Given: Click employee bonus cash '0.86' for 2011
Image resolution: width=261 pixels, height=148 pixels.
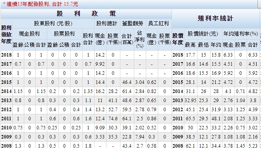Looking at the screenshot, I should point(152,119).
